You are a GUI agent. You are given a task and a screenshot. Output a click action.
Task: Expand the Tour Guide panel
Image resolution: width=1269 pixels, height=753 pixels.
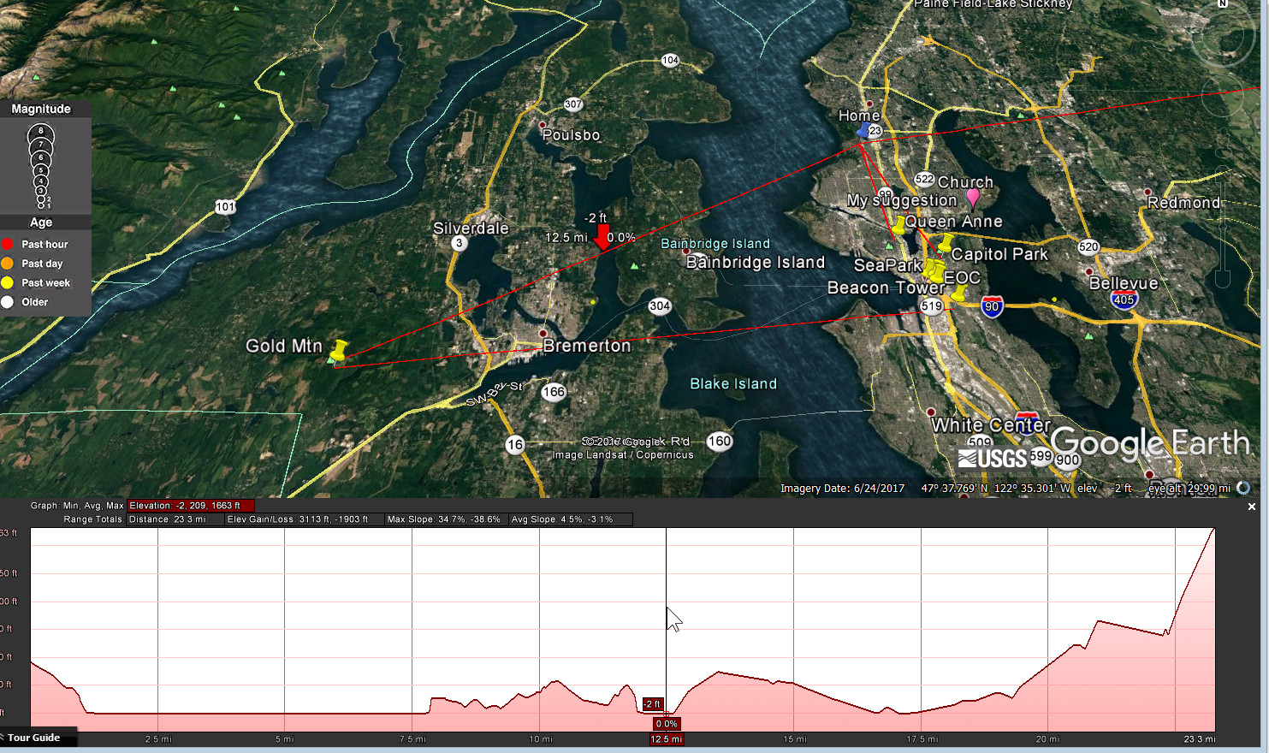[34, 738]
